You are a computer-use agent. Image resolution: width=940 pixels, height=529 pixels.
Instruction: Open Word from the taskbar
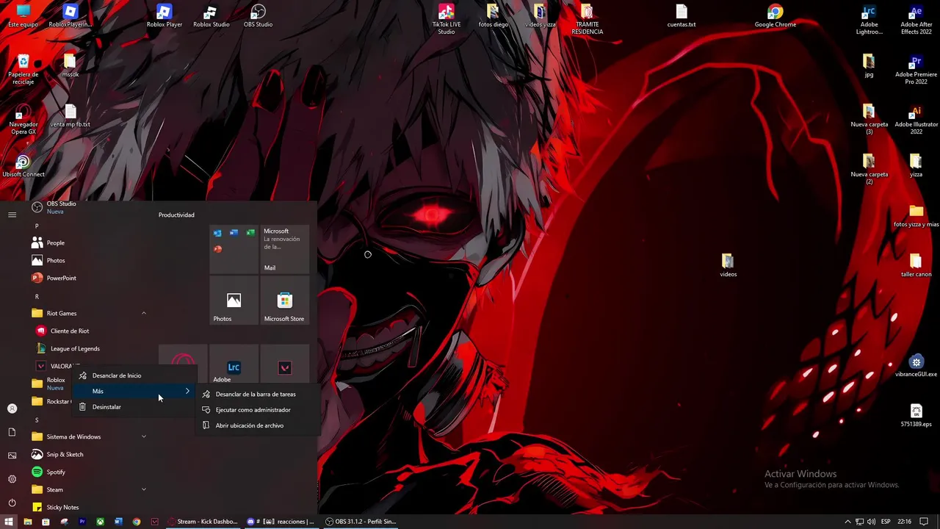point(118,522)
